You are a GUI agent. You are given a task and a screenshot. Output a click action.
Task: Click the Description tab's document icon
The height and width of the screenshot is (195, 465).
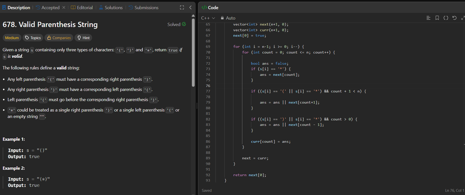4,7
